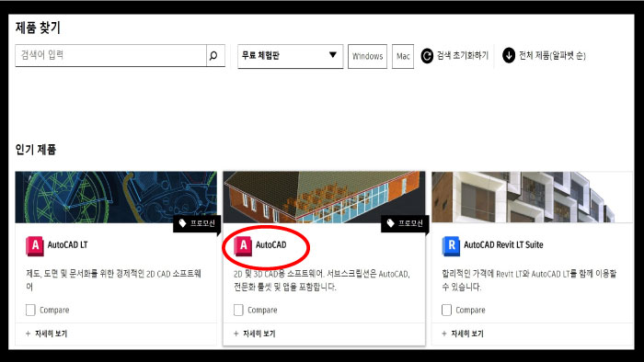Screen dimensions: 644x362
Task: Filter products by Windows
Action: point(367,56)
